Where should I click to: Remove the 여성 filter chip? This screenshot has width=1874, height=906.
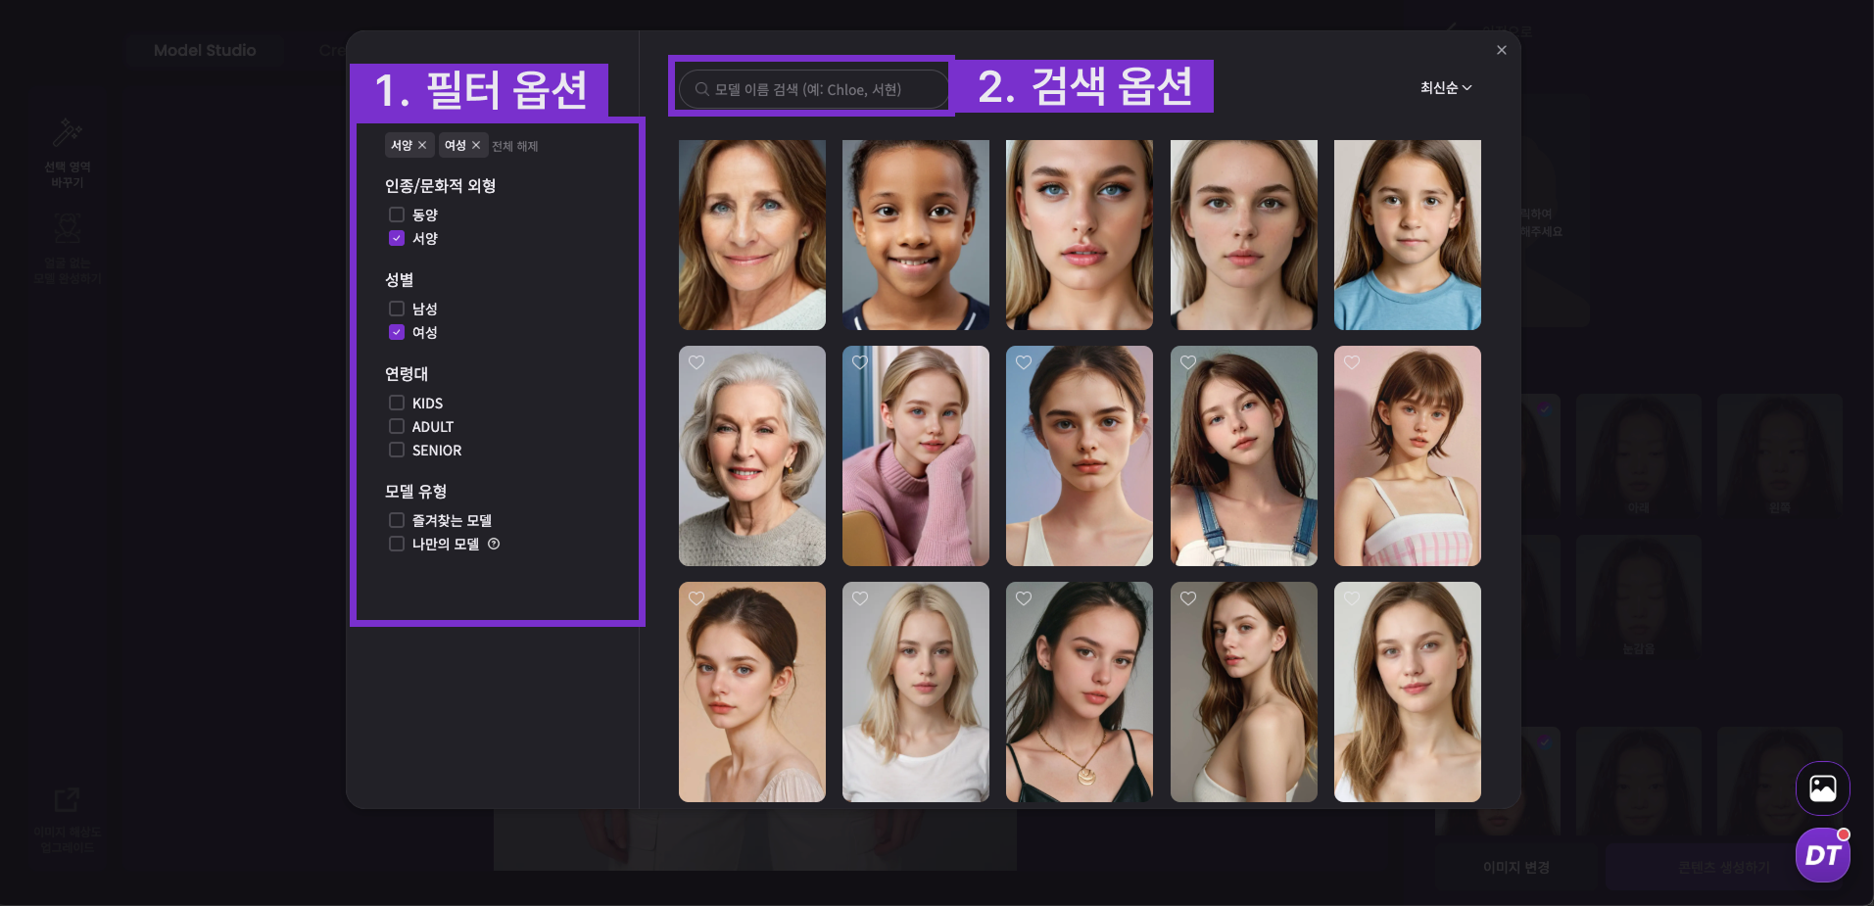pos(476,145)
